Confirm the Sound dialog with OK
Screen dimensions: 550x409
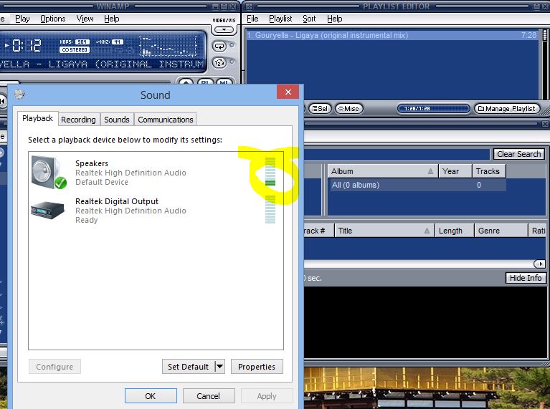tap(151, 396)
